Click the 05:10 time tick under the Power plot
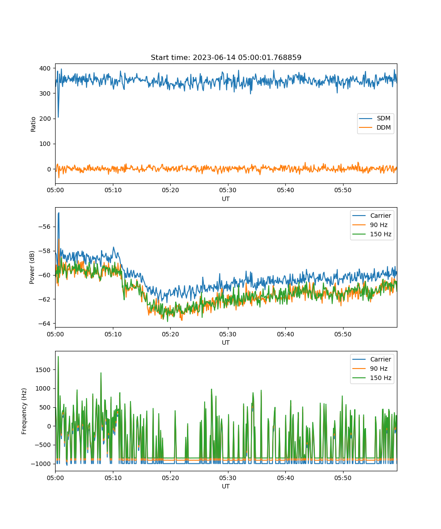This screenshot has width=441, height=529. [113, 334]
